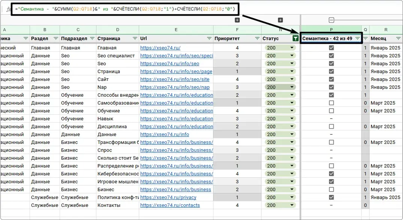The height and width of the screenshot is (220, 403).
Task: Open the 200 status dropdown in Навык row
Action: pos(292,118)
